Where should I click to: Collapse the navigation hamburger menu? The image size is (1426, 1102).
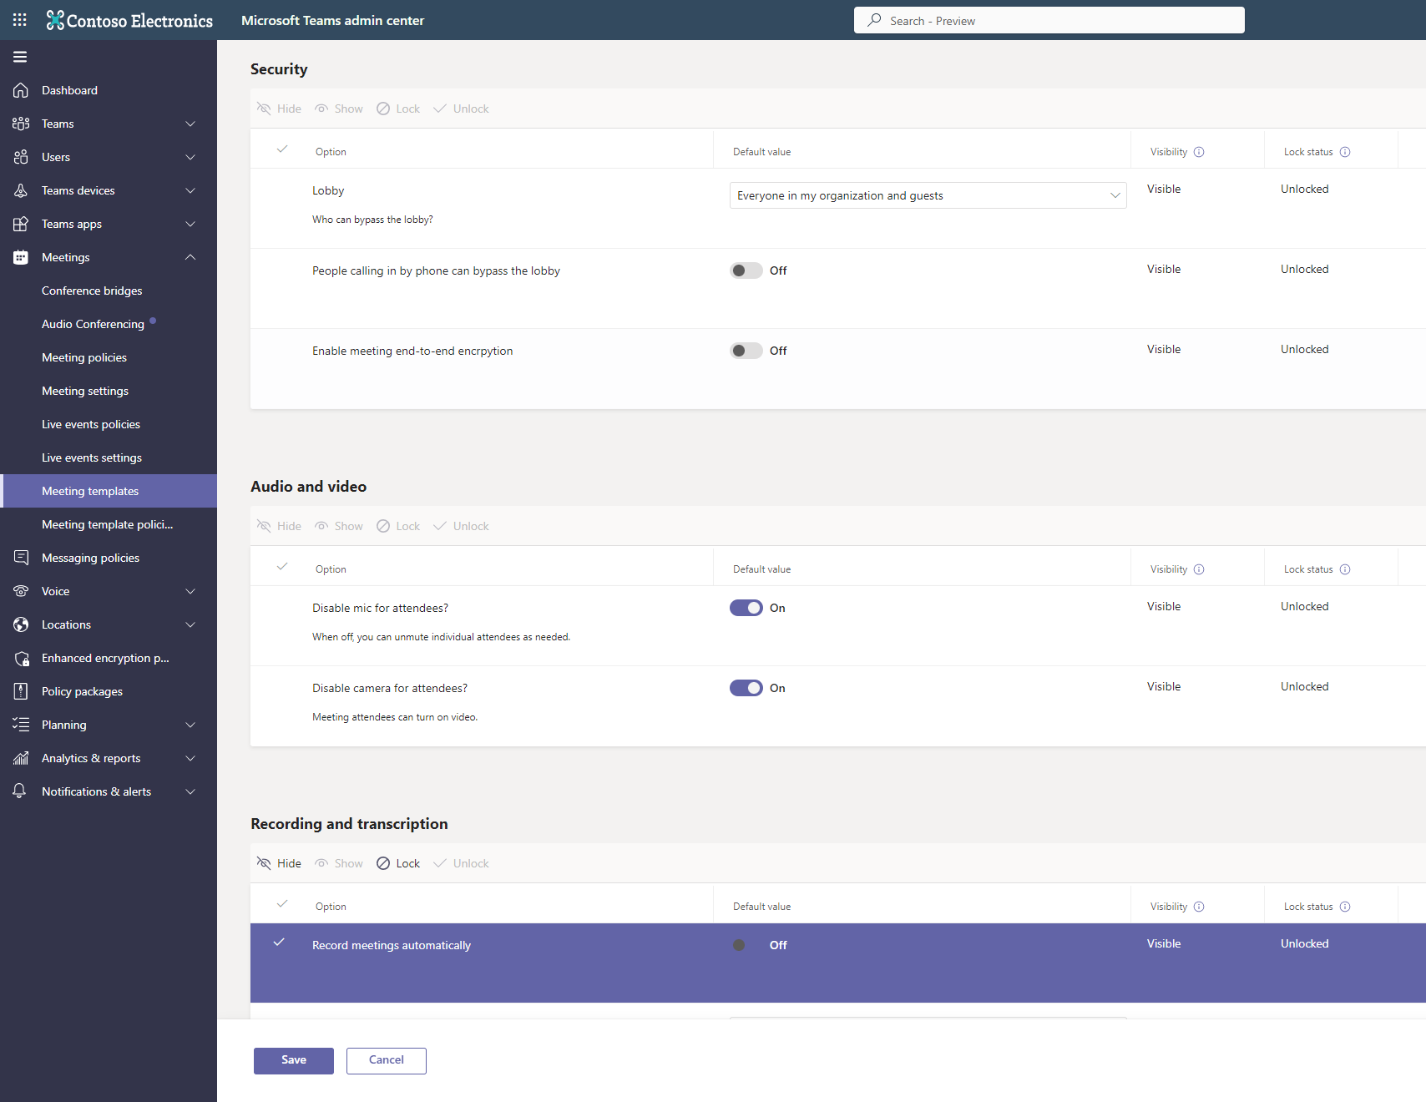coord(20,57)
